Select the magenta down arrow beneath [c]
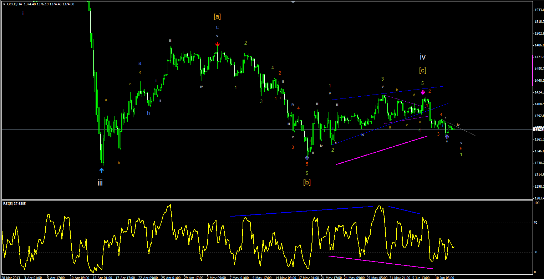The width and height of the screenshot is (544, 279). 423,92
